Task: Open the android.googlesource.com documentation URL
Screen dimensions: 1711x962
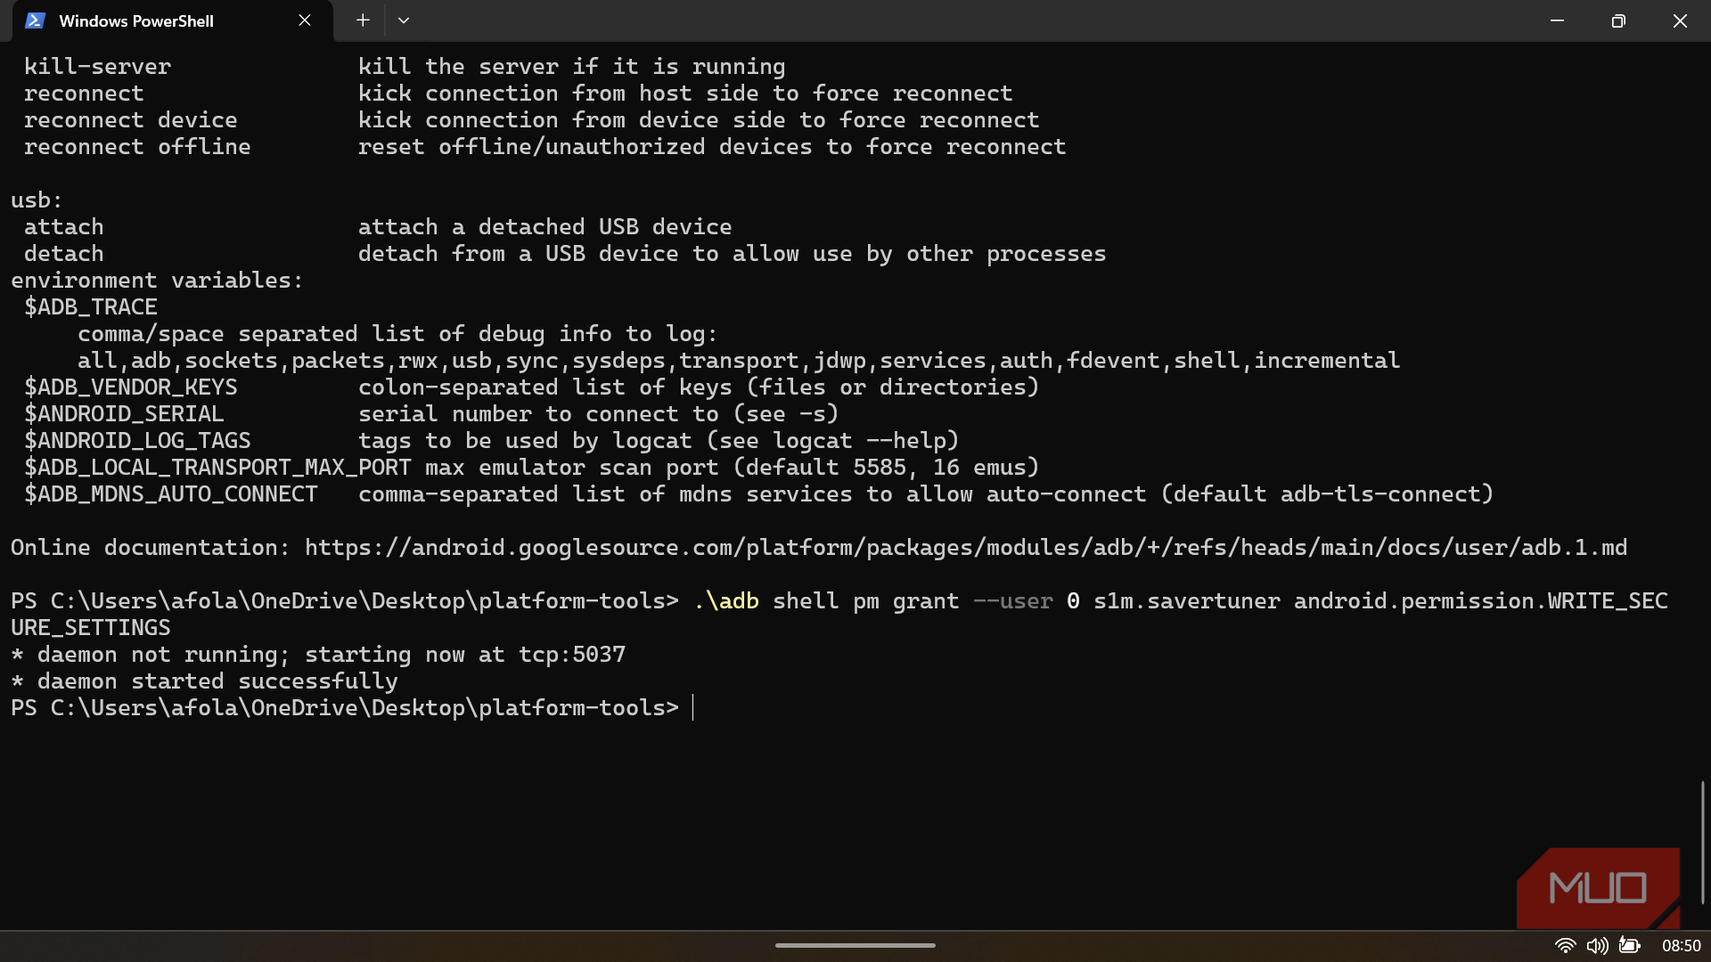Action: (x=965, y=548)
